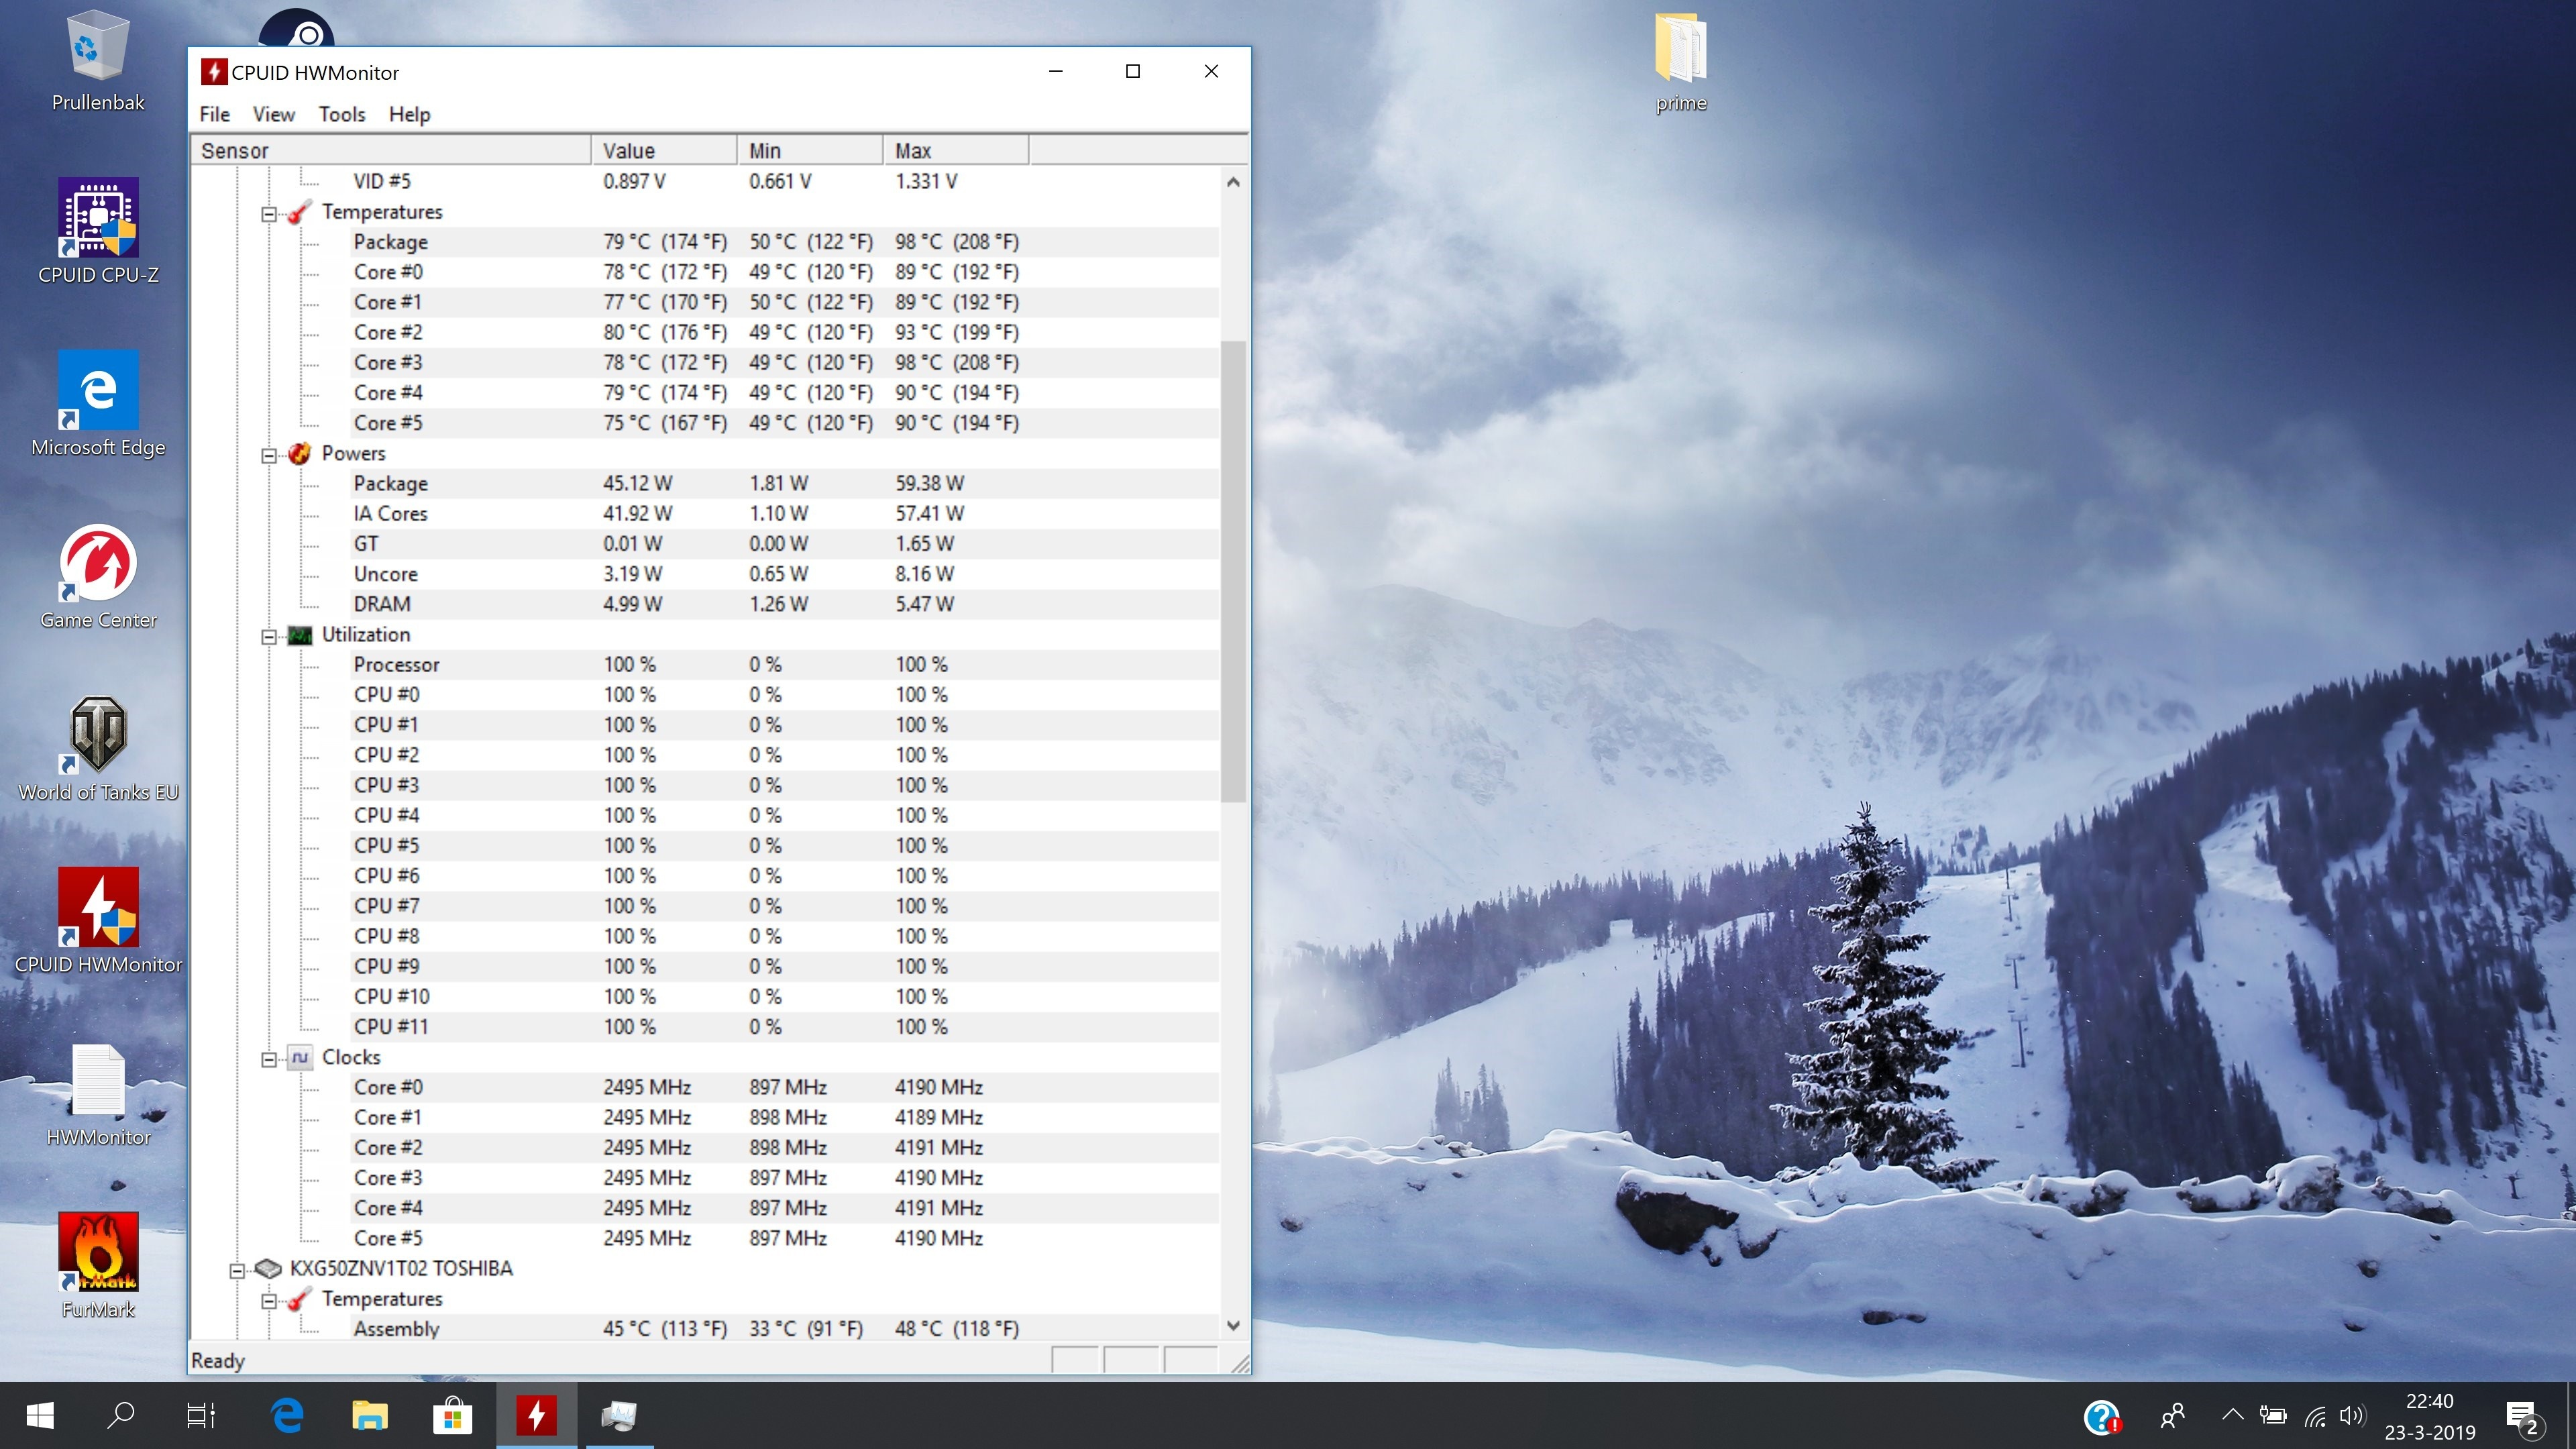Click the Sensor column header
This screenshot has height=1449, width=2576.
[x=390, y=150]
